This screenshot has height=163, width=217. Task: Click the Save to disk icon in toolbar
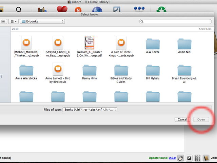pyautogui.click(x=117, y=10)
